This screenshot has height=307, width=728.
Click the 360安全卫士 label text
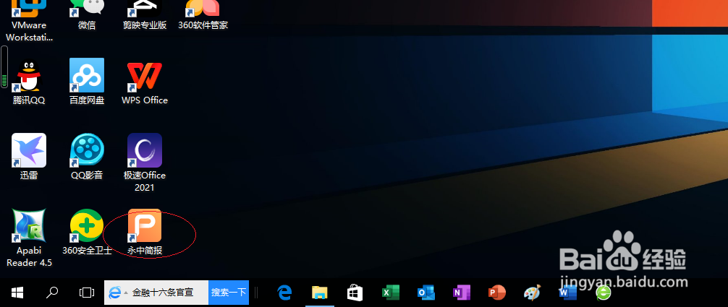87,251
